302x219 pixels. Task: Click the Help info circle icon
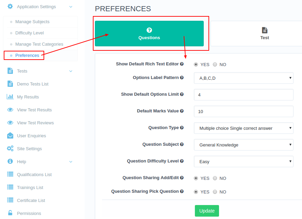(x=10, y=161)
